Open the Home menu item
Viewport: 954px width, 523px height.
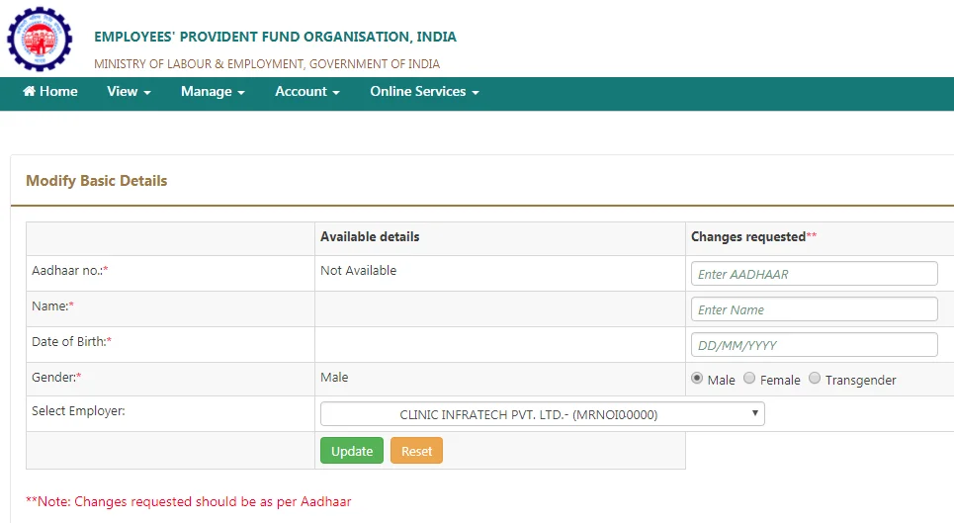[50, 91]
